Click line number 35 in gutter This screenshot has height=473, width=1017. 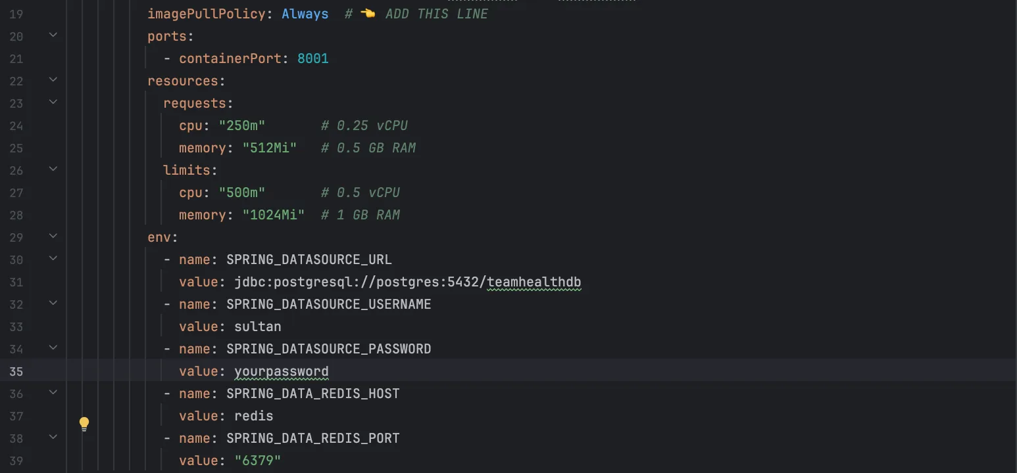pyautogui.click(x=16, y=372)
